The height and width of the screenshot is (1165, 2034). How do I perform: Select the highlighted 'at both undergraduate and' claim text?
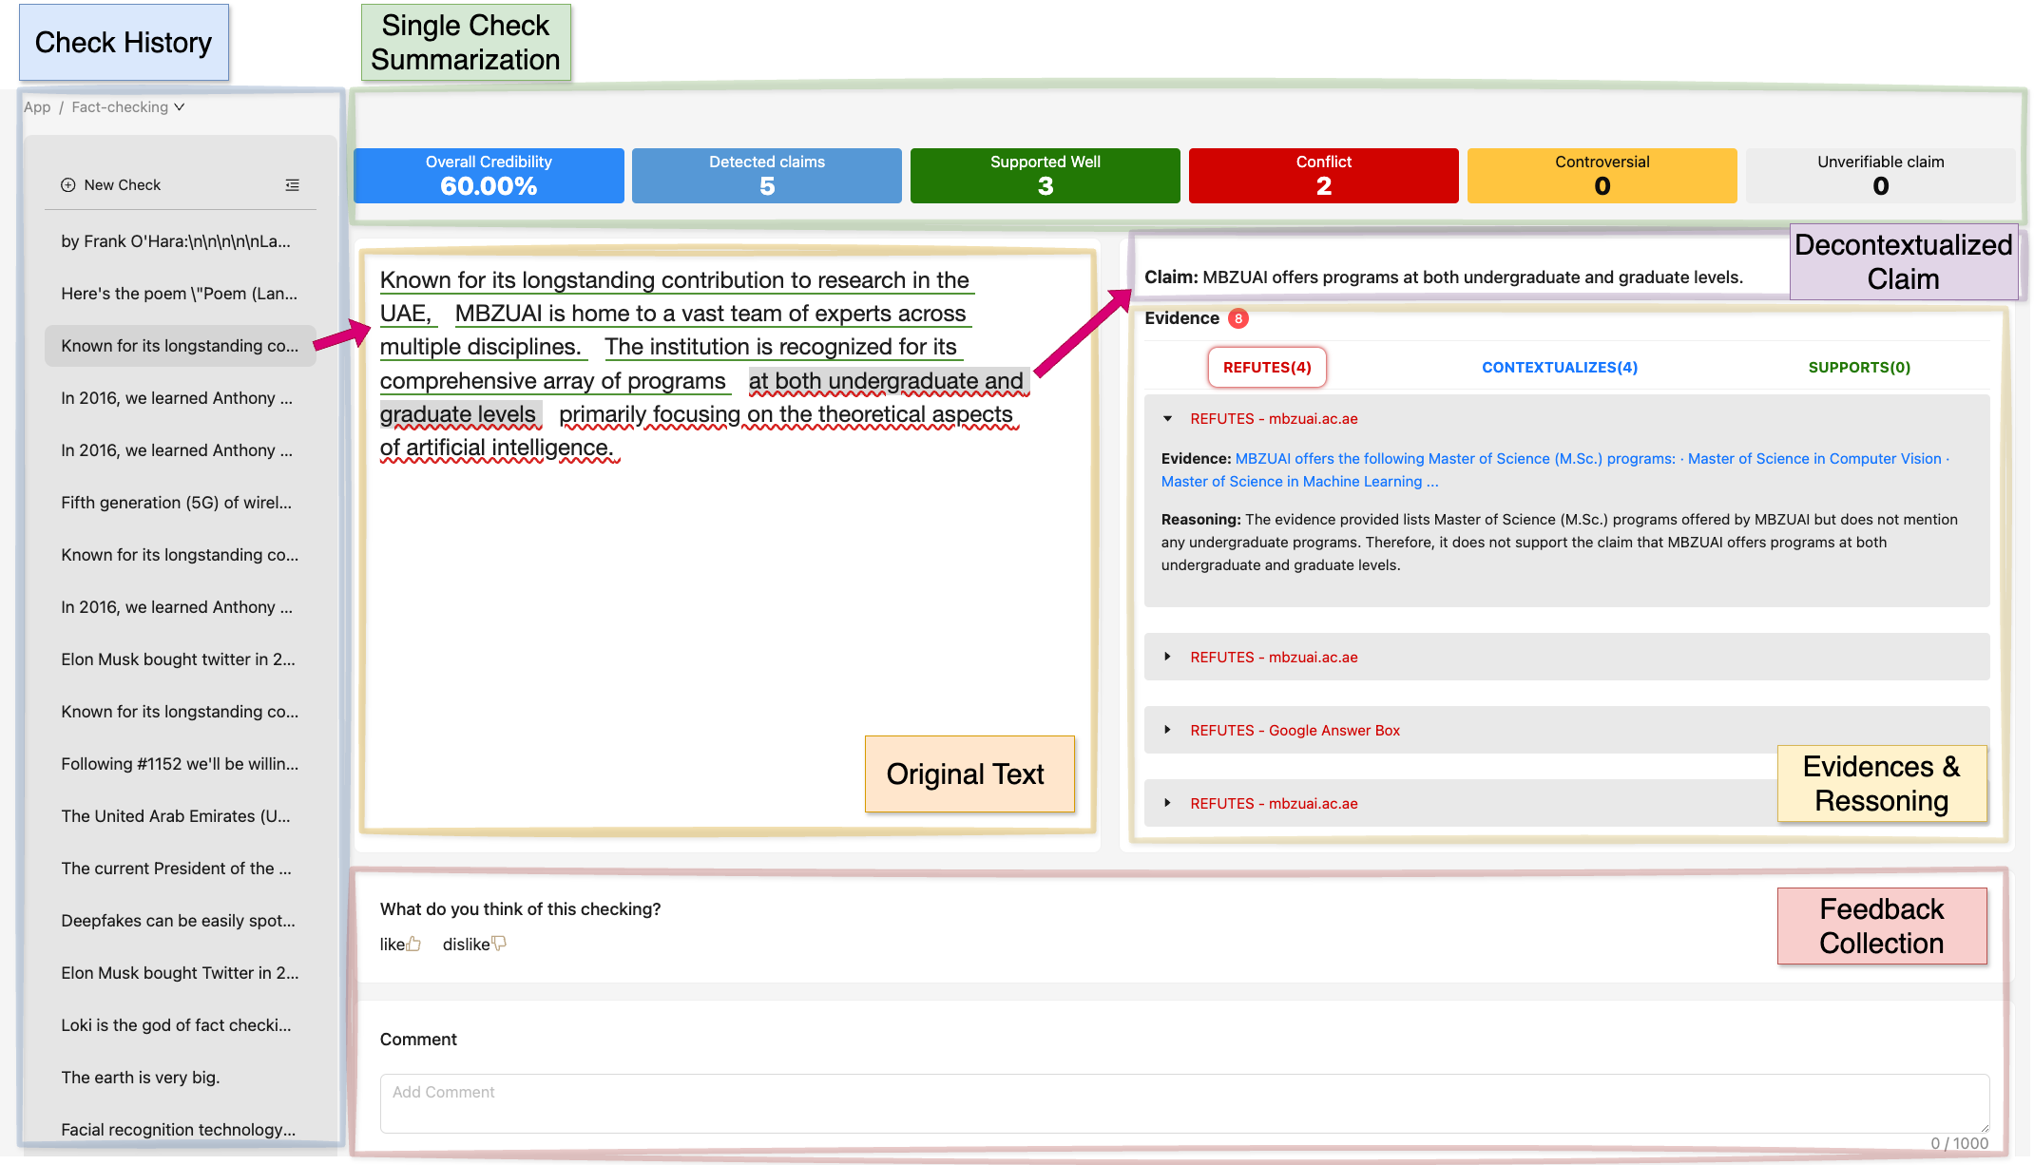pos(886,381)
